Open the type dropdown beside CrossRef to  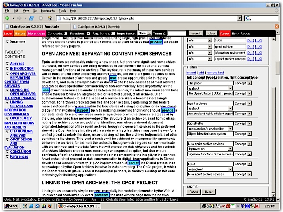pos(243,123)
